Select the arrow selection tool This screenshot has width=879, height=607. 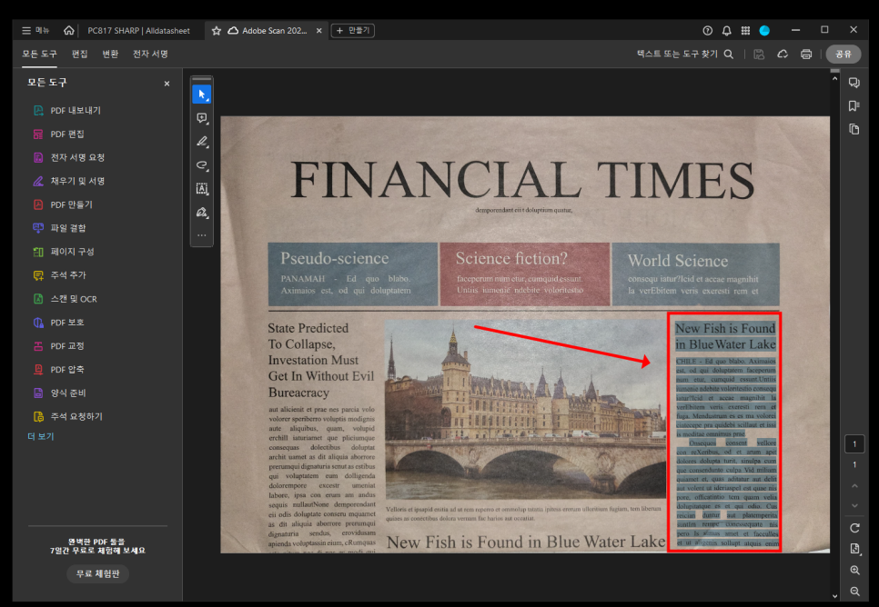coord(202,95)
